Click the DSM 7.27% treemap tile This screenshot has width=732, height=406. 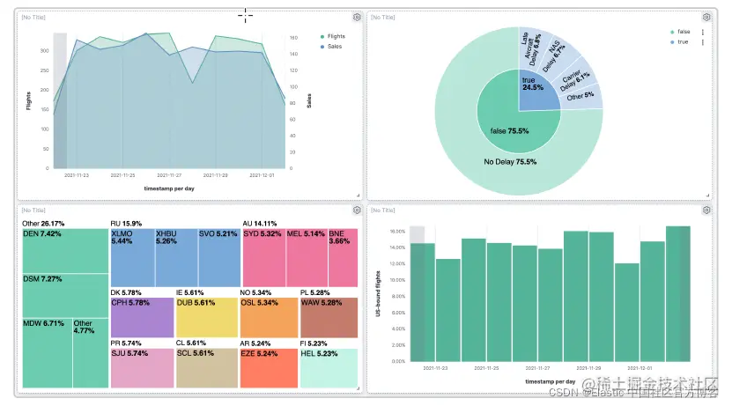pos(65,295)
